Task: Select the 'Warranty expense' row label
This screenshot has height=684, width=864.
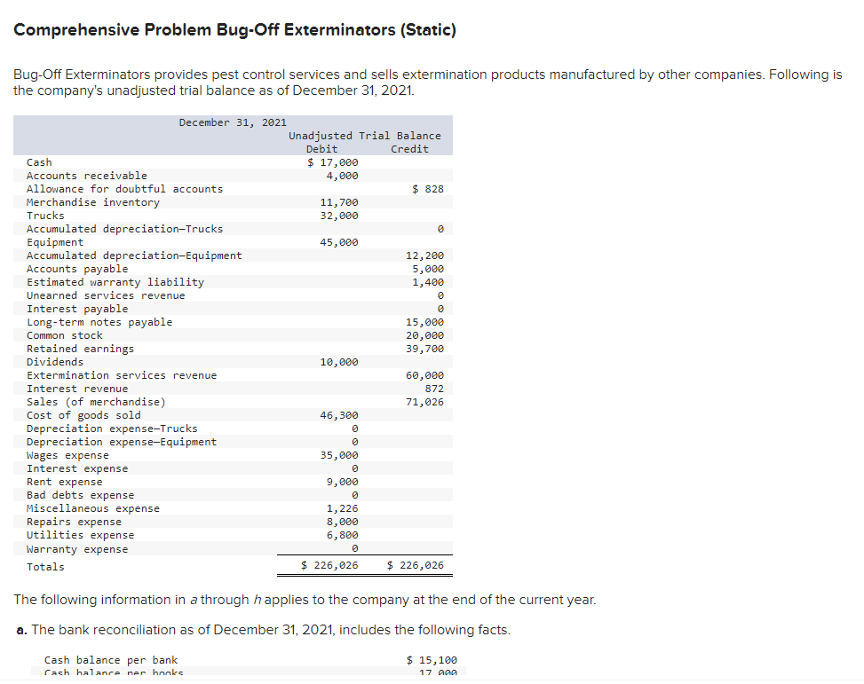Action: (x=77, y=549)
